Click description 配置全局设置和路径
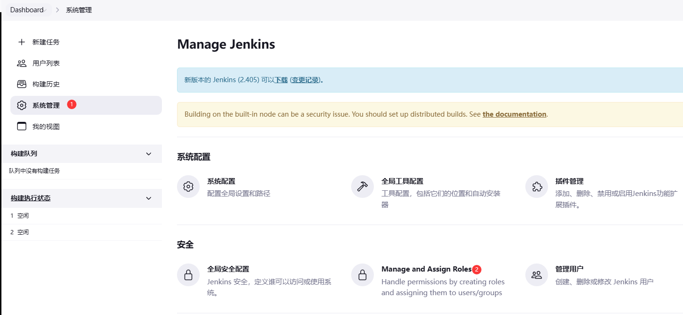 click(239, 194)
